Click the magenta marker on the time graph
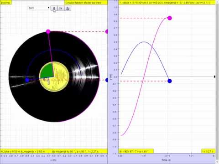The image size is (219, 164). pyautogui.click(x=170, y=18)
